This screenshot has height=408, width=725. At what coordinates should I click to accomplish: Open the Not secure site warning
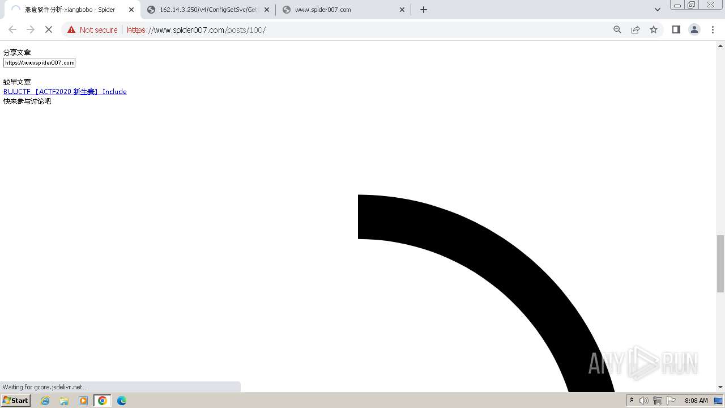(x=92, y=29)
